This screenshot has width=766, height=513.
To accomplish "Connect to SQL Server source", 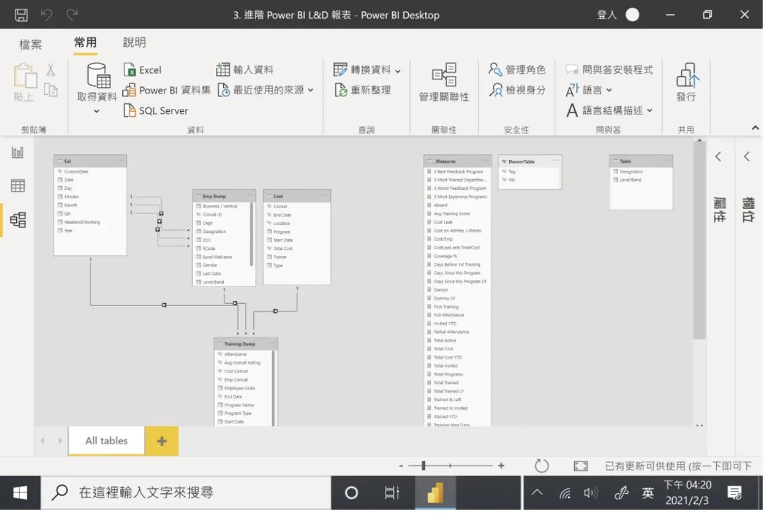I will (156, 111).
